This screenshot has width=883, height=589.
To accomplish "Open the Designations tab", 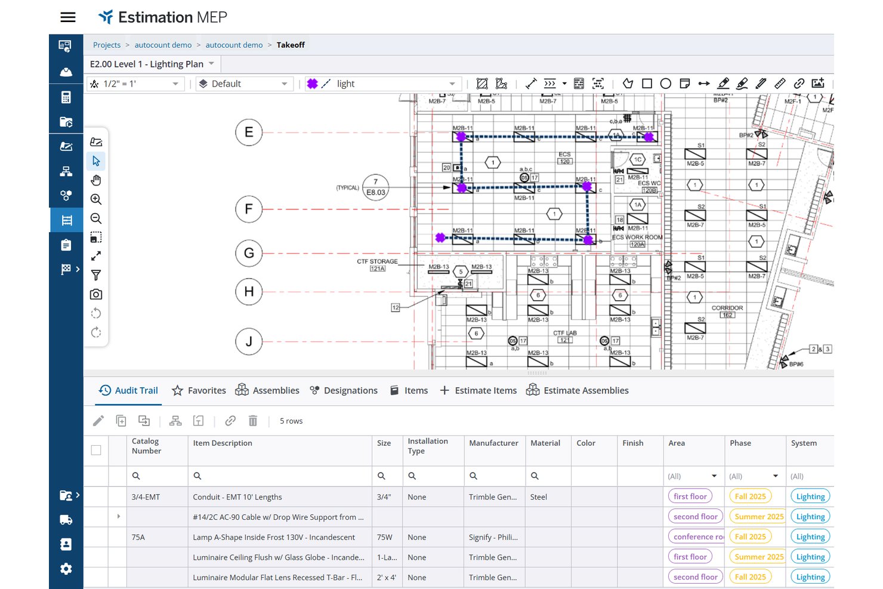I will (x=344, y=390).
